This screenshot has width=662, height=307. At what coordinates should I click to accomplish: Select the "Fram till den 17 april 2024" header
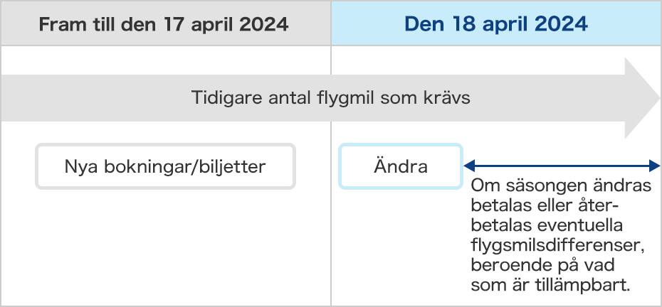pos(164,24)
